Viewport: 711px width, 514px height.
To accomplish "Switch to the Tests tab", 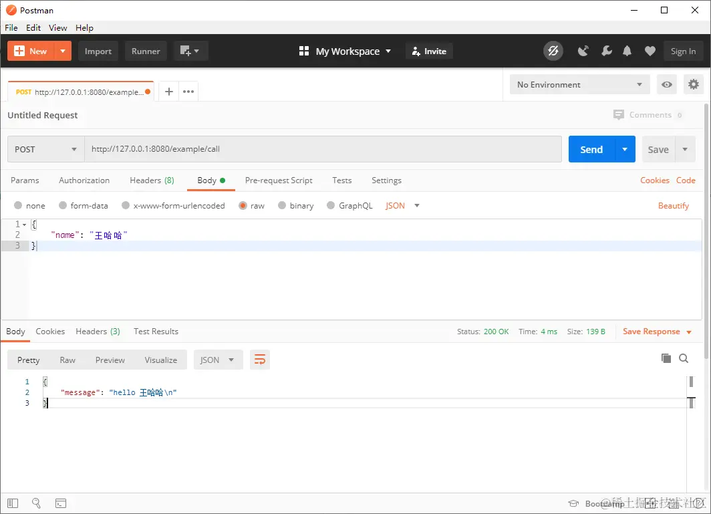I will click(342, 180).
